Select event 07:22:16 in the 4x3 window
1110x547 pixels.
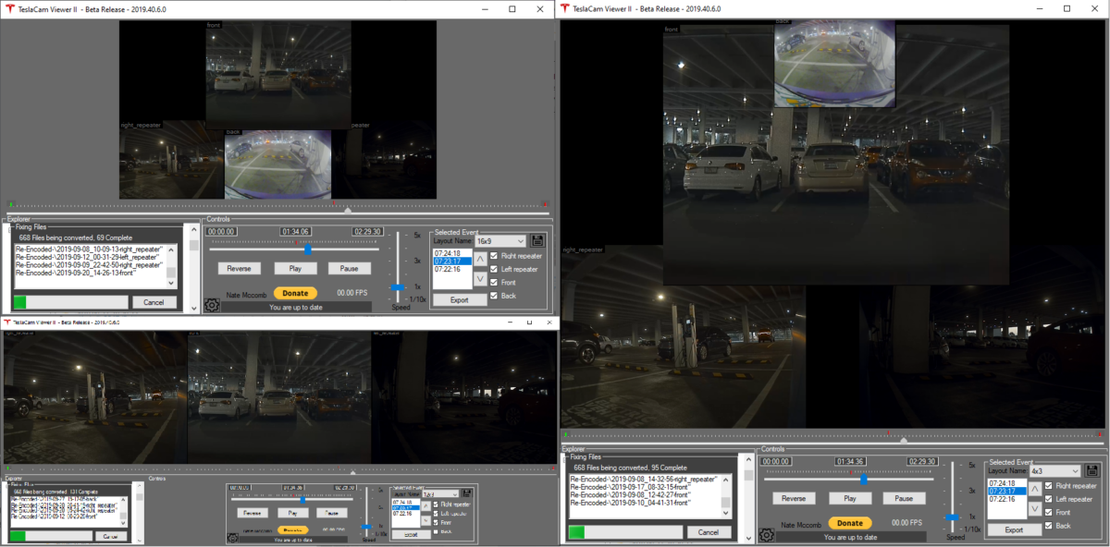pyautogui.click(x=1007, y=500)
